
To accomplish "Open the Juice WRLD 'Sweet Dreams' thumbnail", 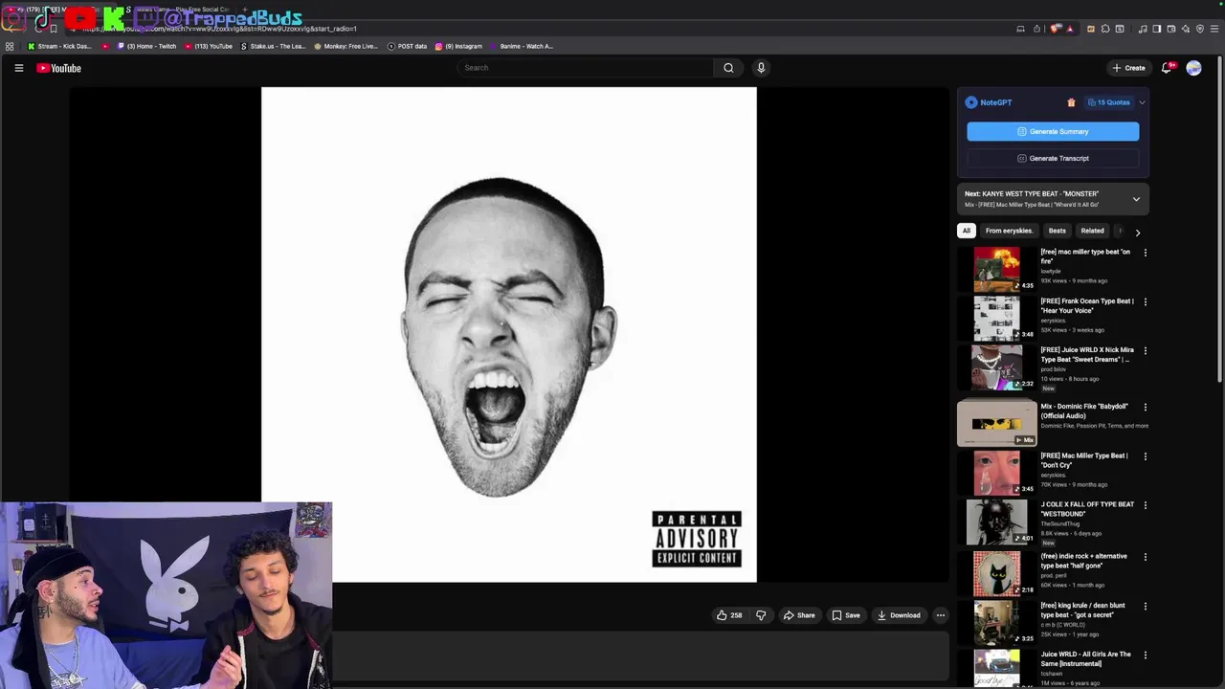I will pyautogui.click(x=997, y=367).
